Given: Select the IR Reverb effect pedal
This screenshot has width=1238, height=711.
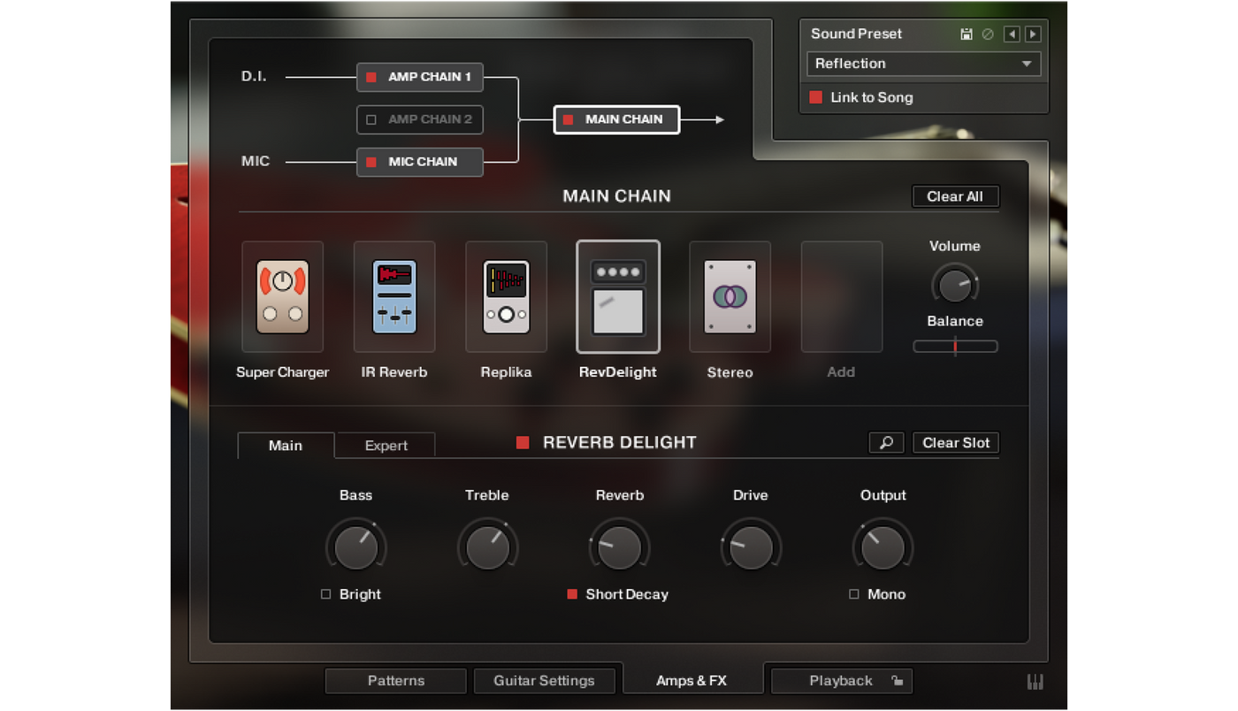Looking at the screenshot, I should 394,297.
